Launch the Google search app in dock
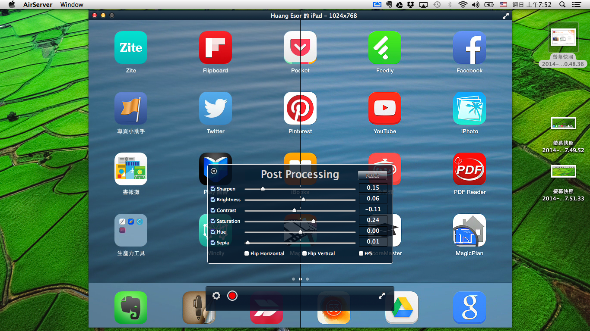590x331 pixels. point(469,308)
